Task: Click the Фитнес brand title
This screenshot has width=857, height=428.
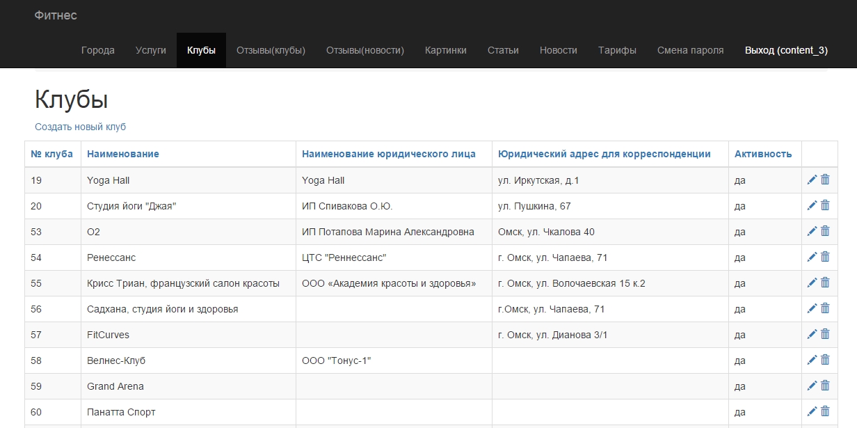Action: pos(56,15)
